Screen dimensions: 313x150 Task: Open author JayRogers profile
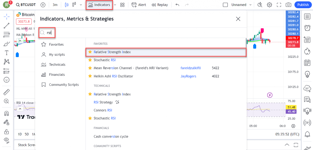(188, 76)
